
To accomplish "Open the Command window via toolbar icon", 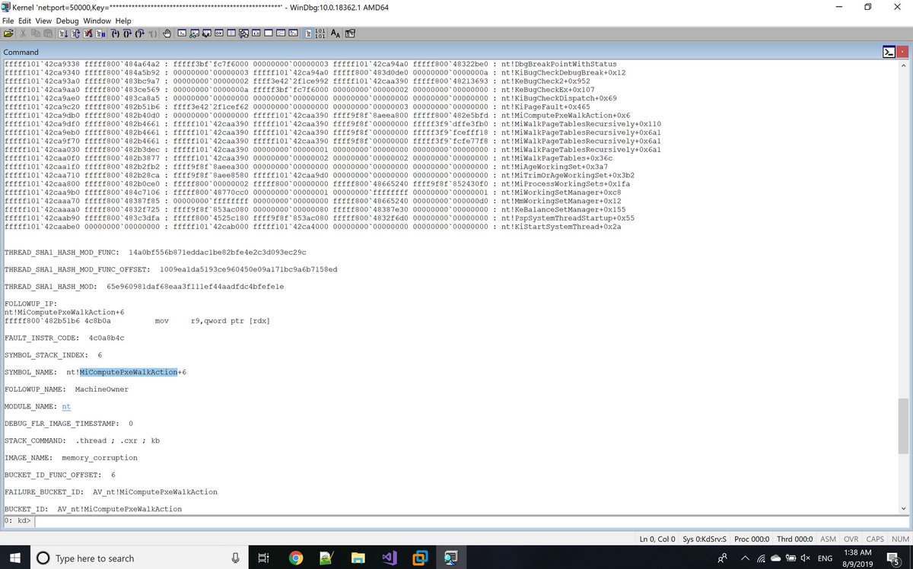I will point(182,33).
